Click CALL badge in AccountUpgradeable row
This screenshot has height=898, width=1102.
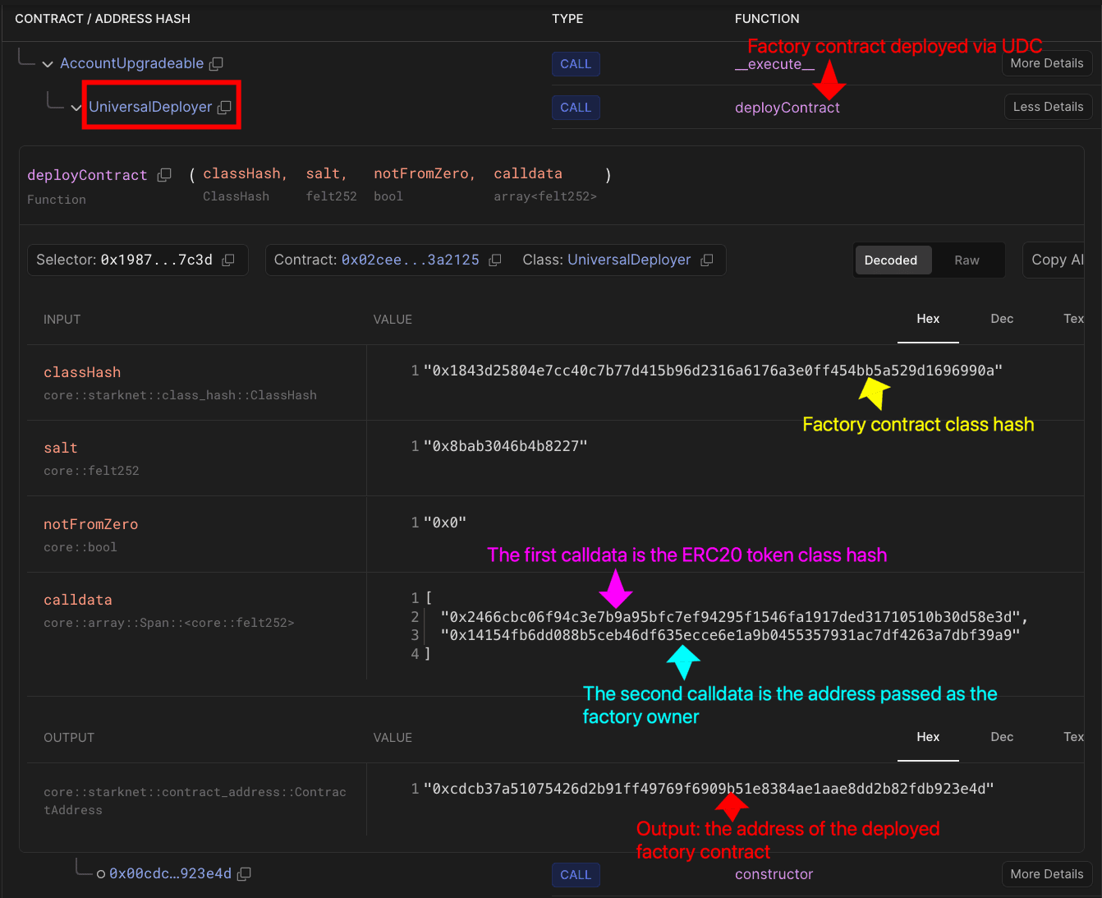[576, 64]
